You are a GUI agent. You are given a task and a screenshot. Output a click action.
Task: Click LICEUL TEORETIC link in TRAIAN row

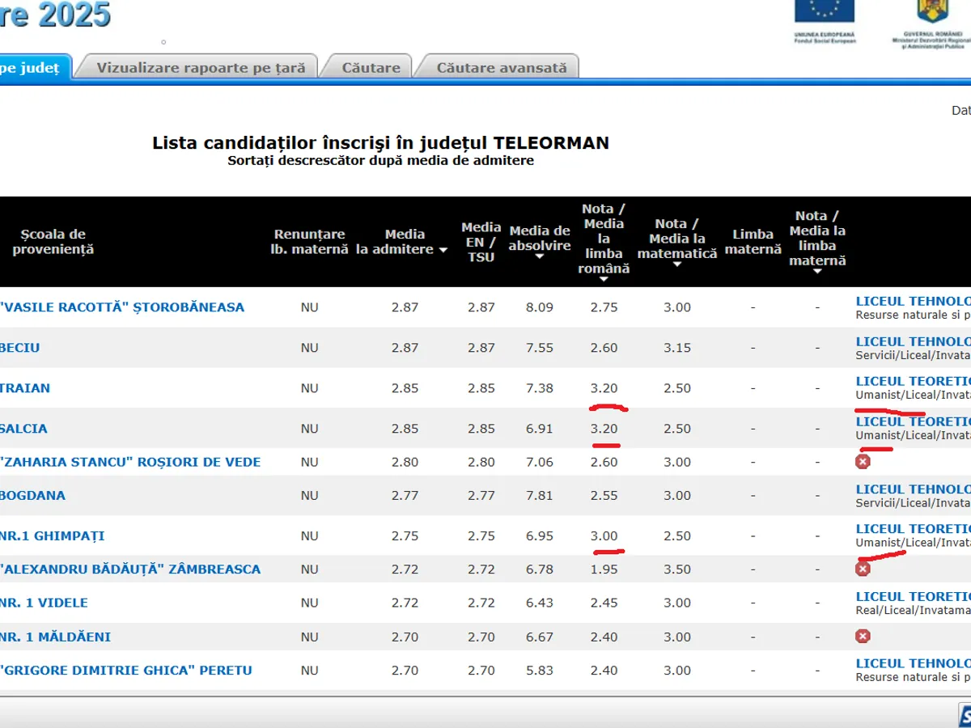pyautogui.click(x=913, y=381)
